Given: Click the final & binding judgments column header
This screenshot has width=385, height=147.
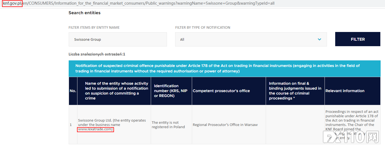Looking at the screenshot, I should 295,91.
